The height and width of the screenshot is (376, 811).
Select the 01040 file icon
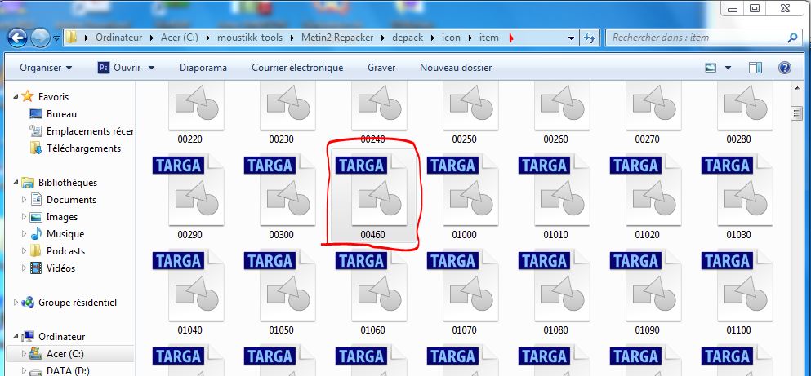pyautogui.click(x=189, y=286)
